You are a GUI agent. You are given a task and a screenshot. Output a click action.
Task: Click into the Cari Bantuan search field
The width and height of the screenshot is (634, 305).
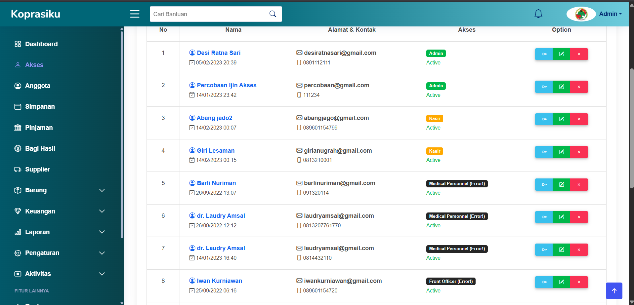[208, 14]
